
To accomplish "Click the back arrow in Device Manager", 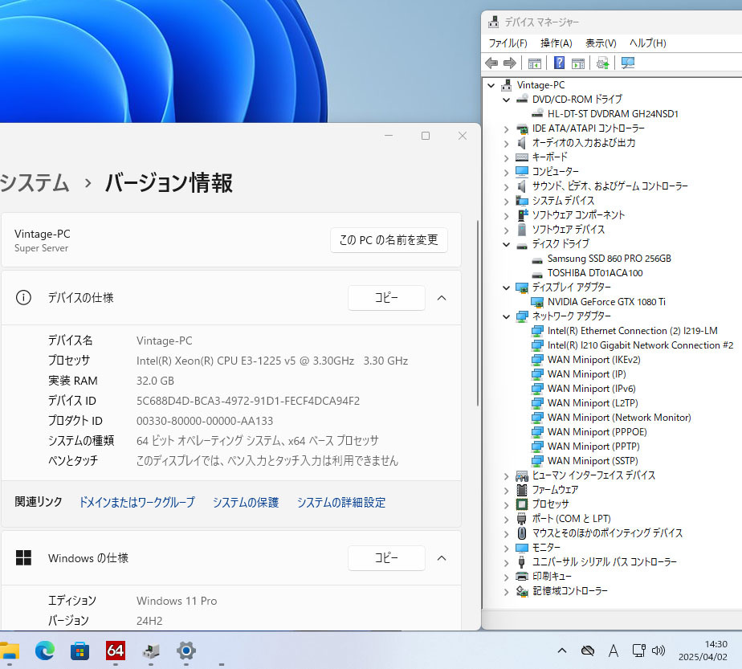I will (x=491, y=63).
